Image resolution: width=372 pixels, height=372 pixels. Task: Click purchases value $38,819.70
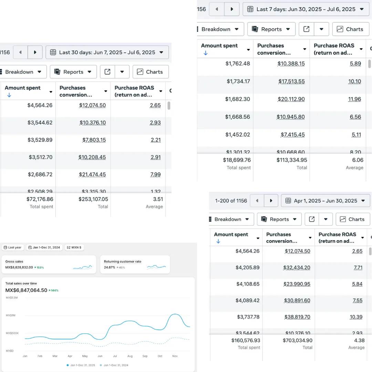297,317
